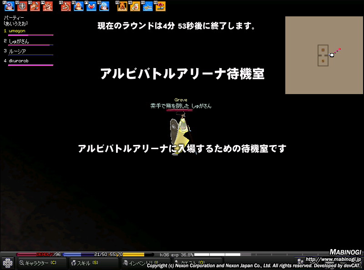Cast the F8 Icebolt crystal skill
This screenshot has height=270, width=364.
104,6
